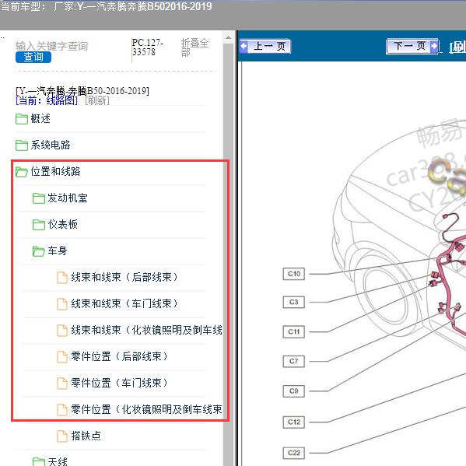Open the 概述 folder icon
The image size is (466, 466).
[x=22, y=119]
